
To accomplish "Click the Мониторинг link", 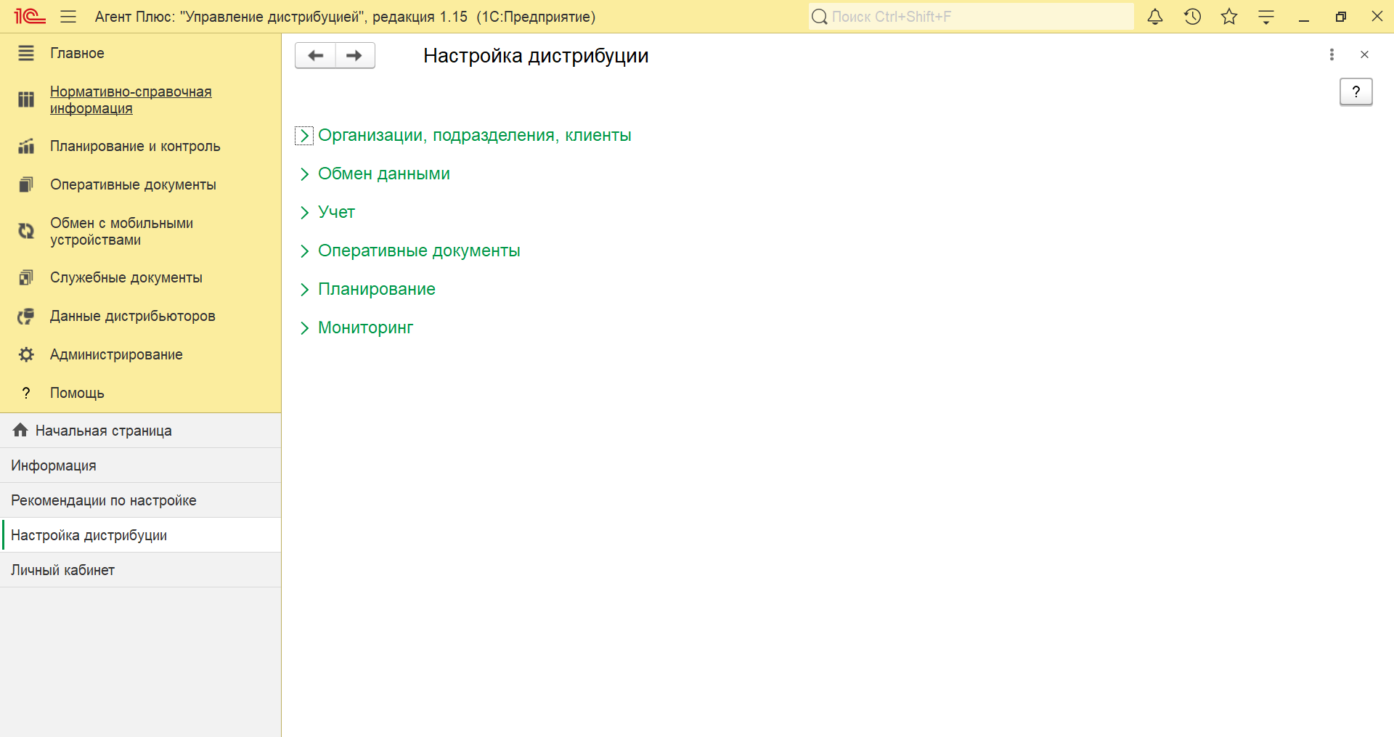I will [365, 327].
